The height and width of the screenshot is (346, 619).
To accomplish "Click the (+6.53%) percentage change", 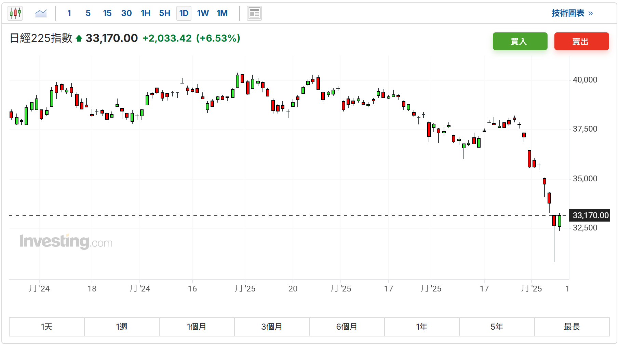I will (218, 38).
